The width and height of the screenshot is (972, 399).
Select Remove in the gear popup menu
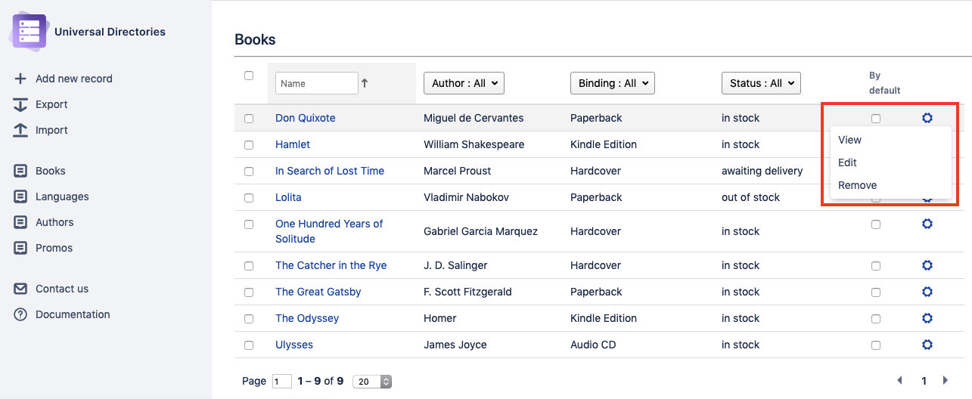tap(857, 185)
